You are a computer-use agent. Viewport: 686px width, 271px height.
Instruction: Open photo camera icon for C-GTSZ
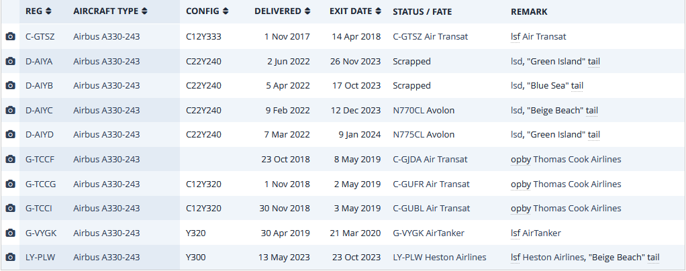10,37
